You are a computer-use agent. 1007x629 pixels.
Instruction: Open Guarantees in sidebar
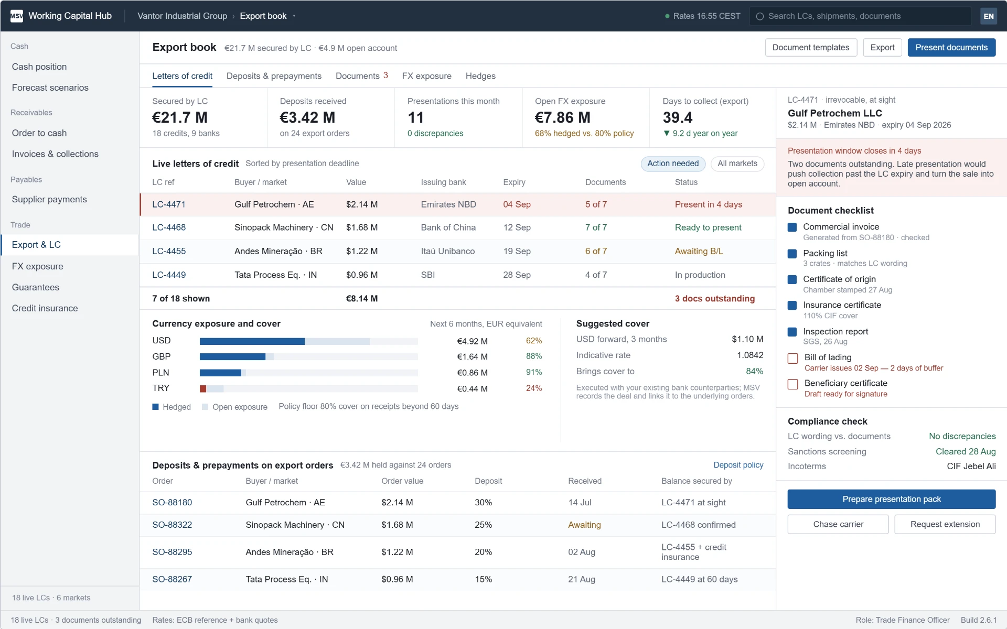(x=70, y=287)
